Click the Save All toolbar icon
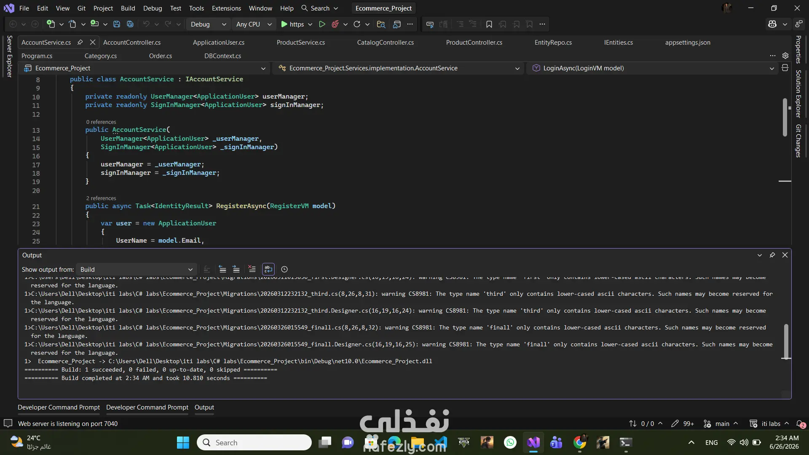Image resolution: width=809 pixels, height=455 pixels. click(x=130, y=24)
